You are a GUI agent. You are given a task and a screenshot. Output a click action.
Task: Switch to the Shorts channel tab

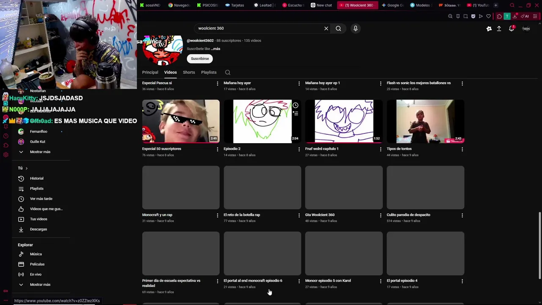[x=189, y=72]
